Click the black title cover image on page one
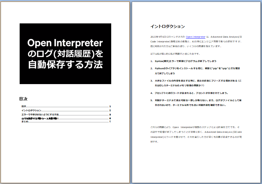Screen dimensions: 262x184 tap(65, 54)
